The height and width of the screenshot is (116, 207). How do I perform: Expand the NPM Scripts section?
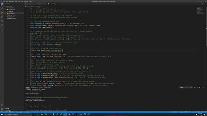[14, 110]
